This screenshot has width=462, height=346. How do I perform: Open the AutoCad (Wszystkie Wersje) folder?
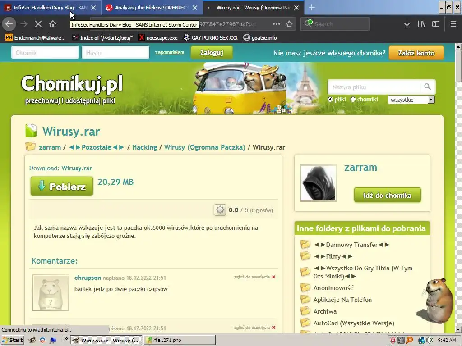point(354,323)
